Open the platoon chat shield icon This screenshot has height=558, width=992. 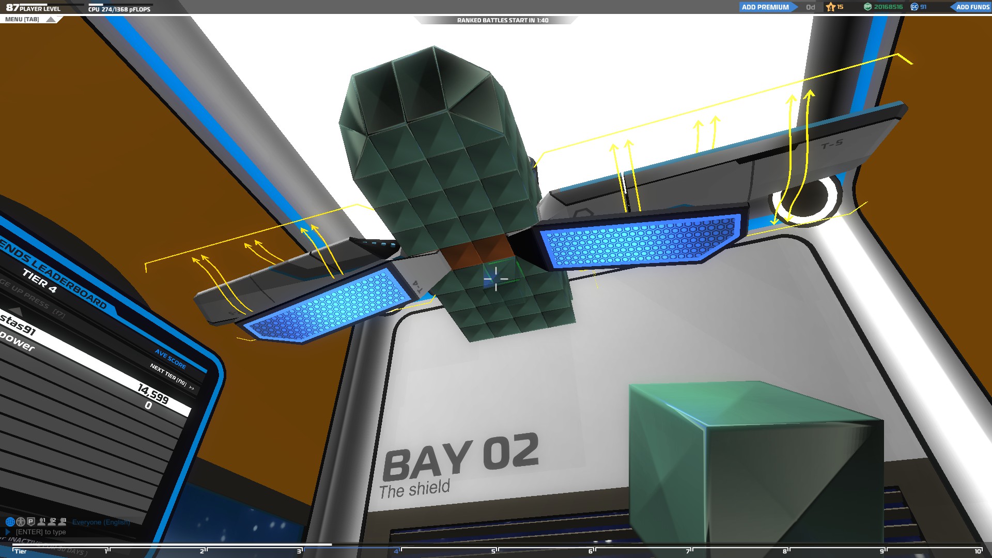tap(31, 522)
